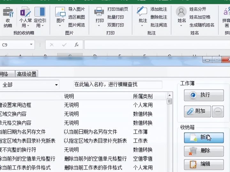This screenshot has height=172, width=230.
Task: Click the insert function fx icon
Action: coord(77,45)
